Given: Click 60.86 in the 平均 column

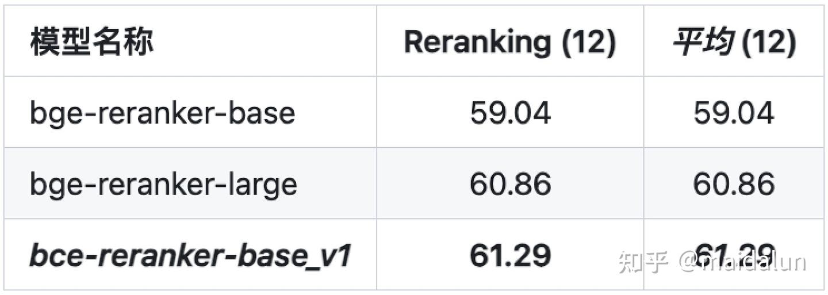Looking at the screenshot, I should 733,184.
